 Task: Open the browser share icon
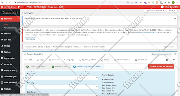[x=132, y=3]
